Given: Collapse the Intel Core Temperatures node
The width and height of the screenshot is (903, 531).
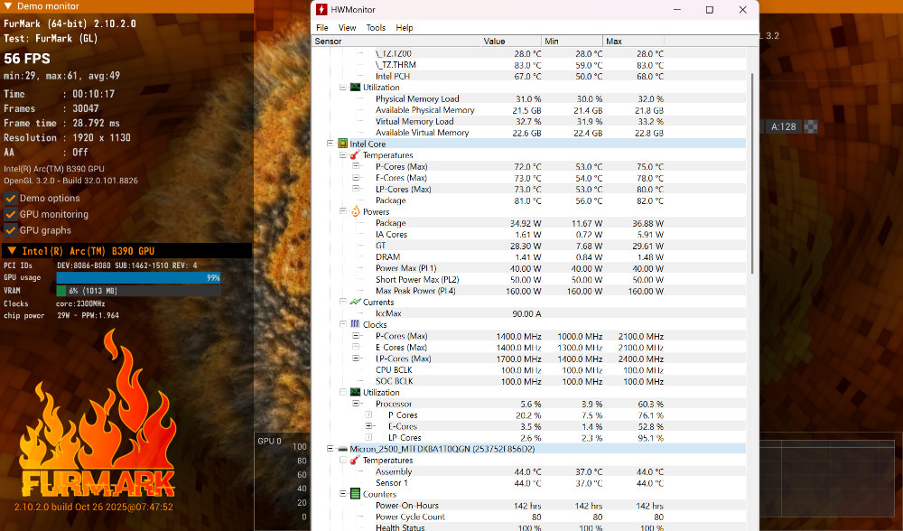Looking at the screenshot, I should [x=342, y=155].
